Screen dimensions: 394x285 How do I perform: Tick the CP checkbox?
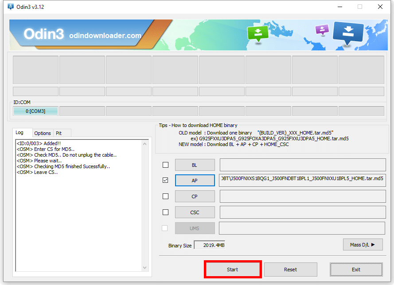pos(166,196)
